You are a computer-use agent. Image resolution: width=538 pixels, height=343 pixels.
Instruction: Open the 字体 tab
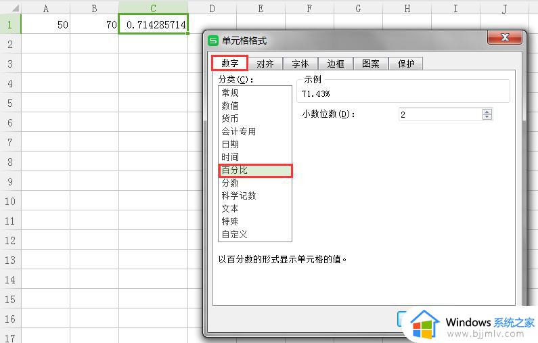pos(300,64)
